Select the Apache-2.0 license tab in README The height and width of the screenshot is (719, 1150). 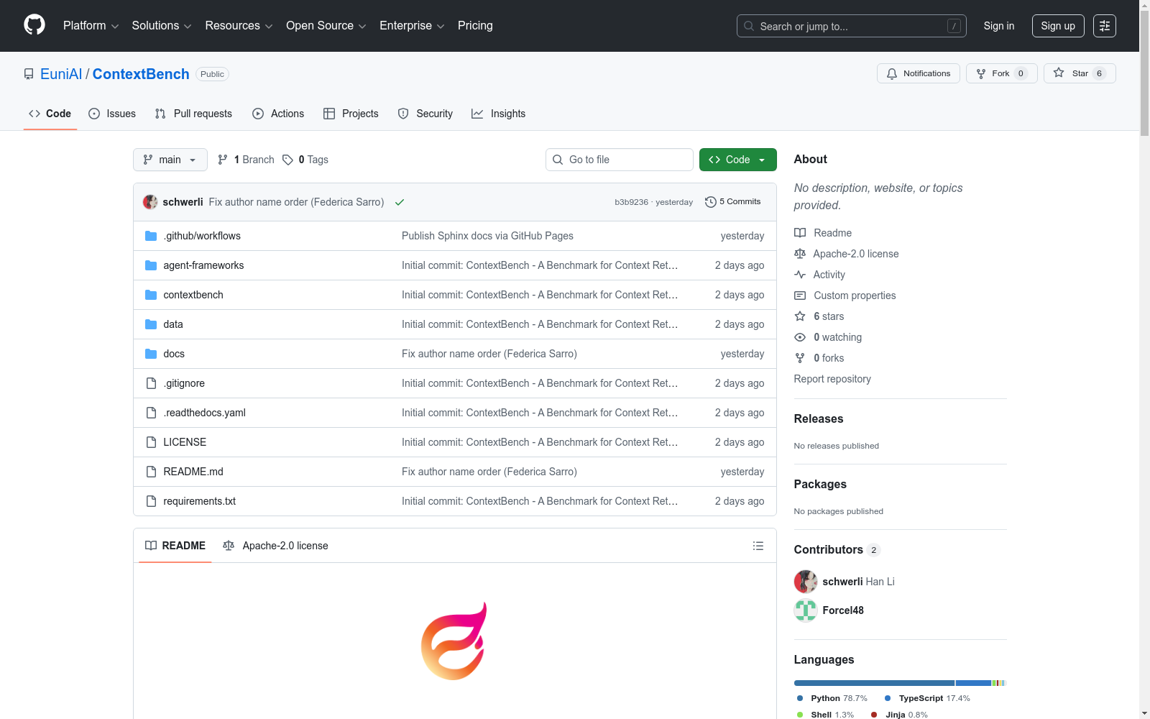[x=276, y=546]
